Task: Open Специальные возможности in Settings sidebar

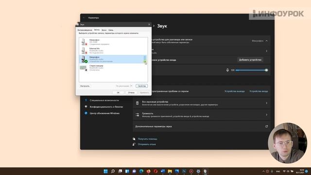Action: click(x=104, y=100)
